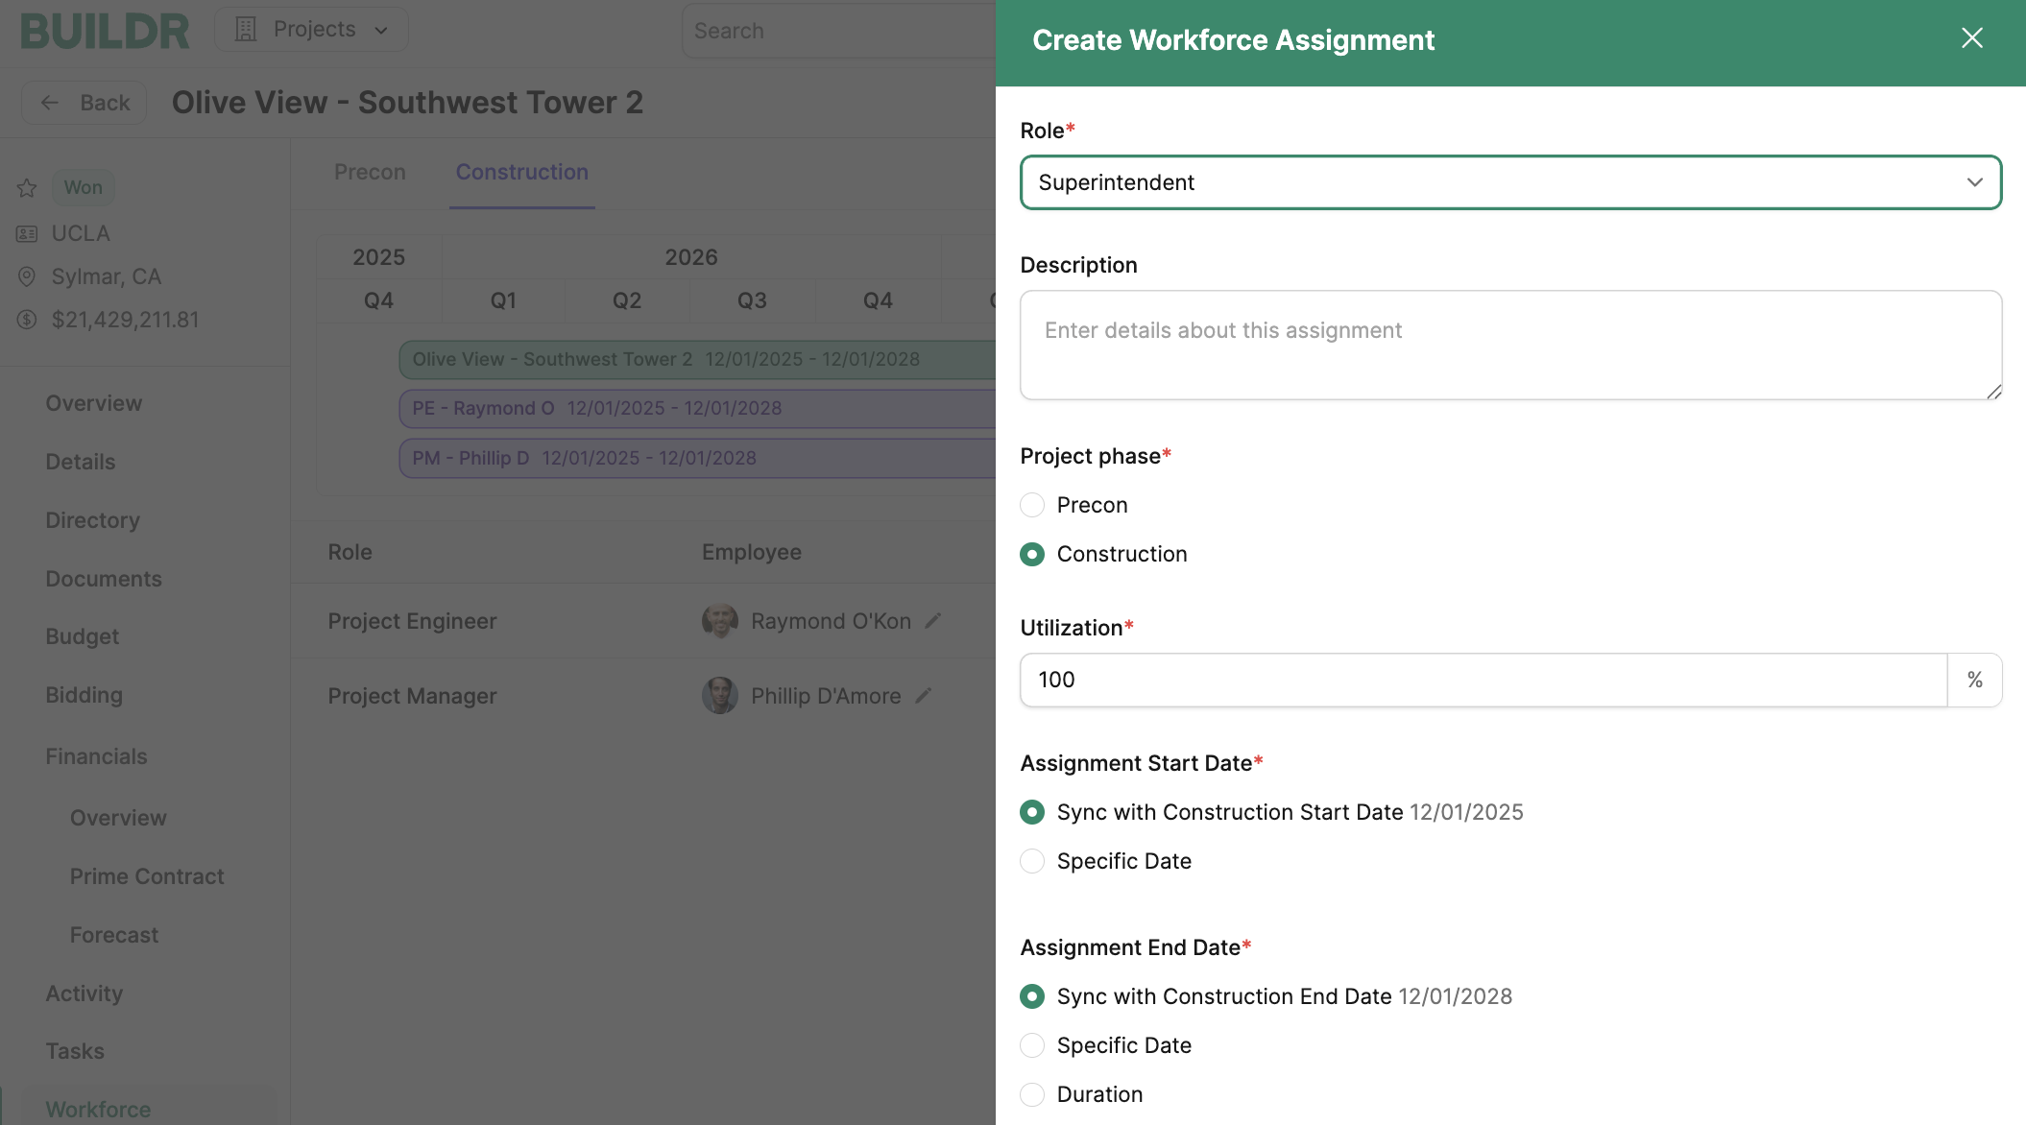
Task: Select Sync with Construction Start Date option
Action: (x=1032, y=812)
